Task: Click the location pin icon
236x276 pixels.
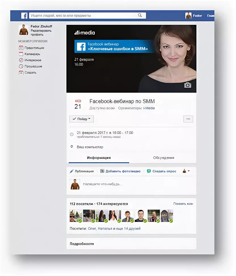Action: [x=72, y=147]
